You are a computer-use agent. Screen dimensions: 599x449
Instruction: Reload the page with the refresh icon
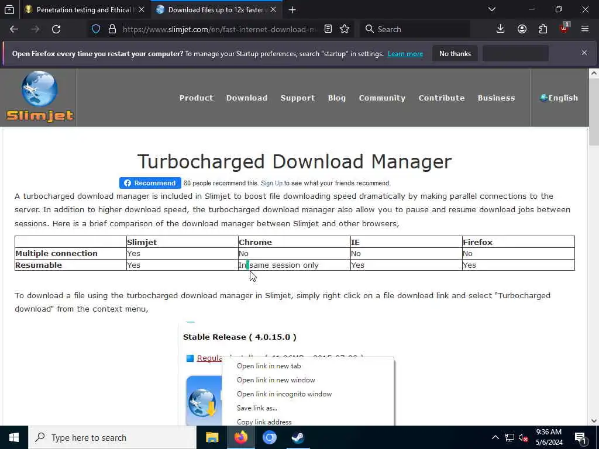[56, 29]
